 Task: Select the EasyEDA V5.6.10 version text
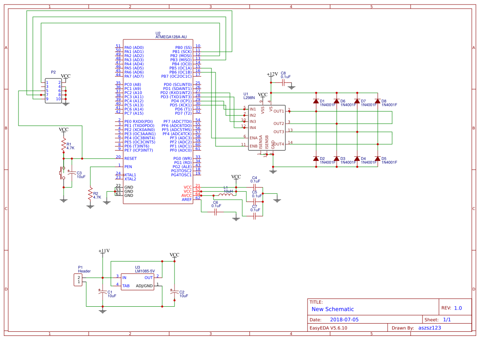(328, 328)
